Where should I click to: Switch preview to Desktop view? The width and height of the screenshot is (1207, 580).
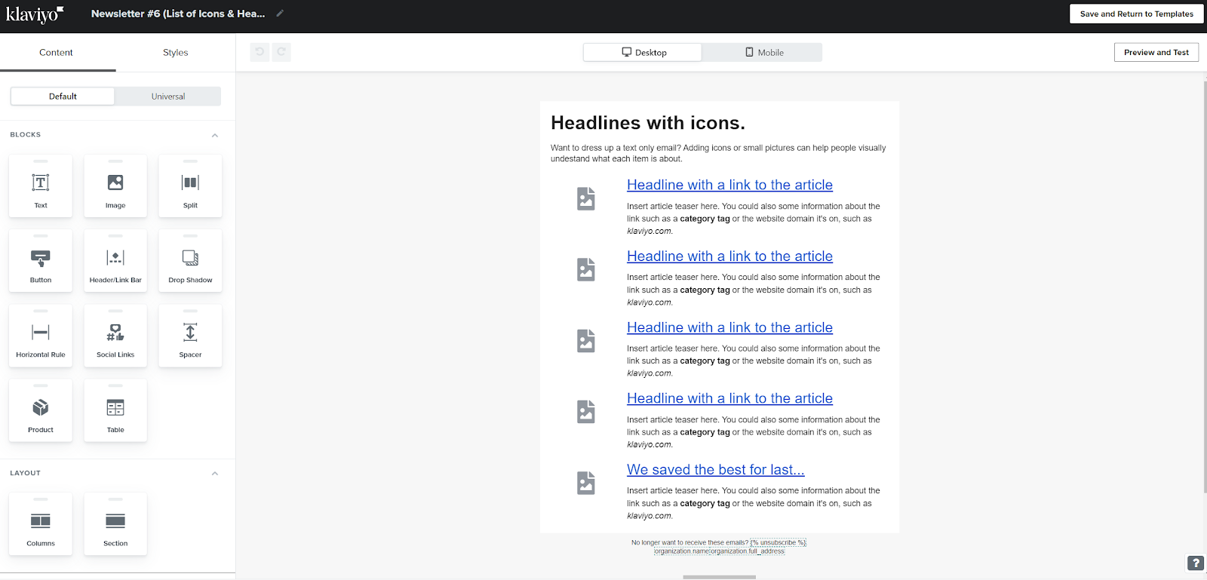[x=643, y=52]
